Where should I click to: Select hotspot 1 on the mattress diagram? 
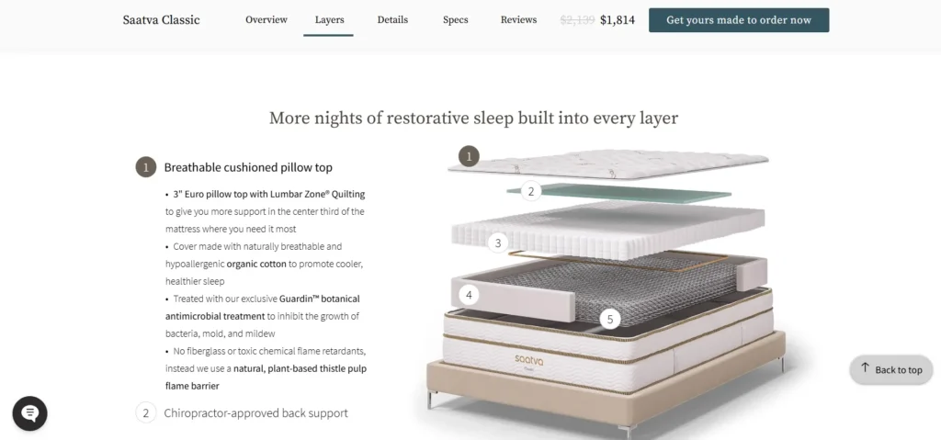(x=469, y=157)
